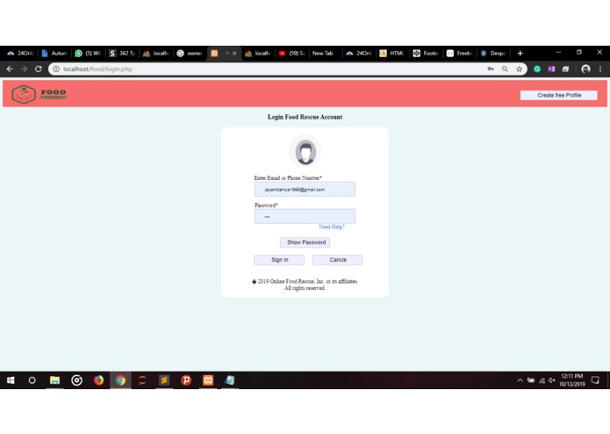Open Sublime Text from taskbar
Image resolution: width=610 pixels, height=434 pixels.
[x=164, y=380]
